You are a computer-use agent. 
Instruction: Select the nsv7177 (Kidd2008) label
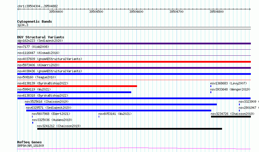[33, 47]
